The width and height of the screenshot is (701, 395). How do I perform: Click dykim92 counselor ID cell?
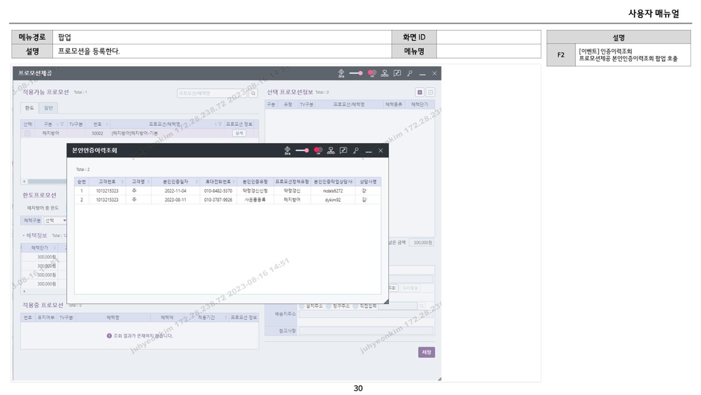332,200
